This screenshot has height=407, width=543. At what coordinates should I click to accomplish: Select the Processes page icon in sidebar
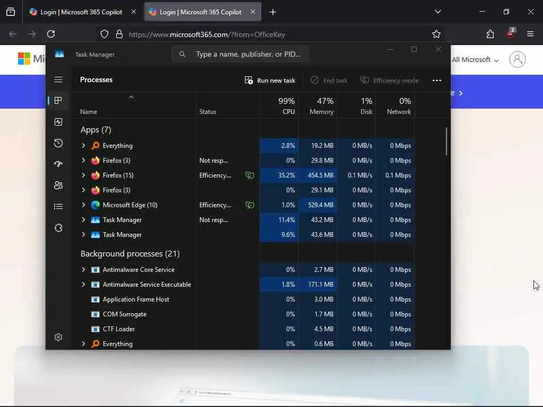[x=58, y=100]
